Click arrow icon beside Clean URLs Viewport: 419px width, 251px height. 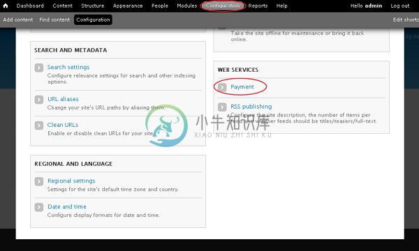39,125
